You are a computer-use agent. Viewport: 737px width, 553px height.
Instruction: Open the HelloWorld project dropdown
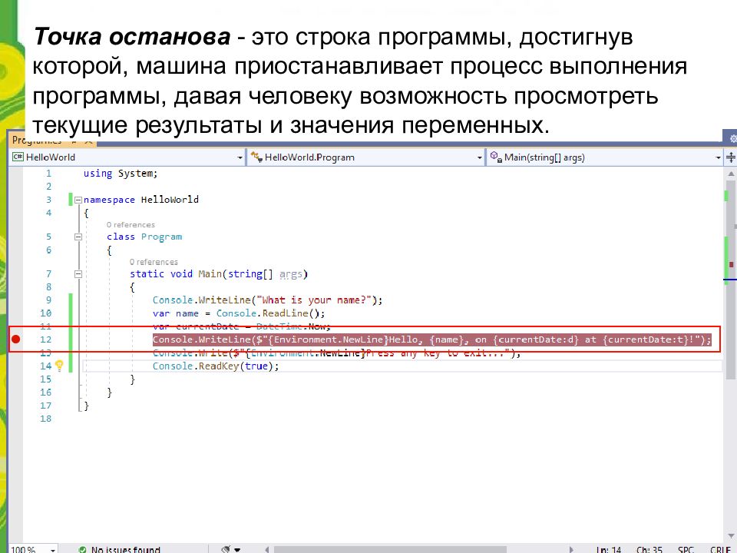[239, 157]
